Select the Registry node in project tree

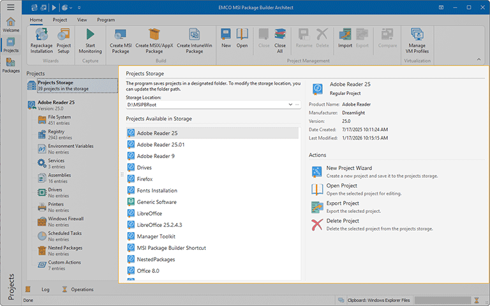click(x=57, y=132)
